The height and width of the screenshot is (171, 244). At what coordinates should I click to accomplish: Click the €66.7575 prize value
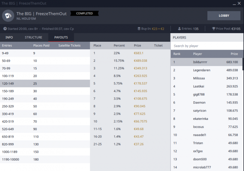coord(140,121)
